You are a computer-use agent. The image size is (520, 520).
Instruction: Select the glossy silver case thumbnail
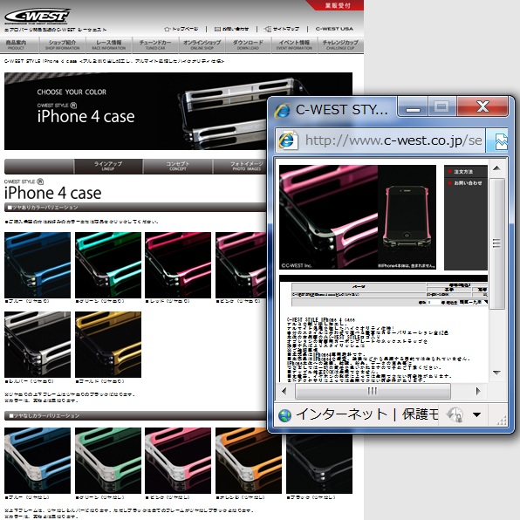(x=38, y=345)
